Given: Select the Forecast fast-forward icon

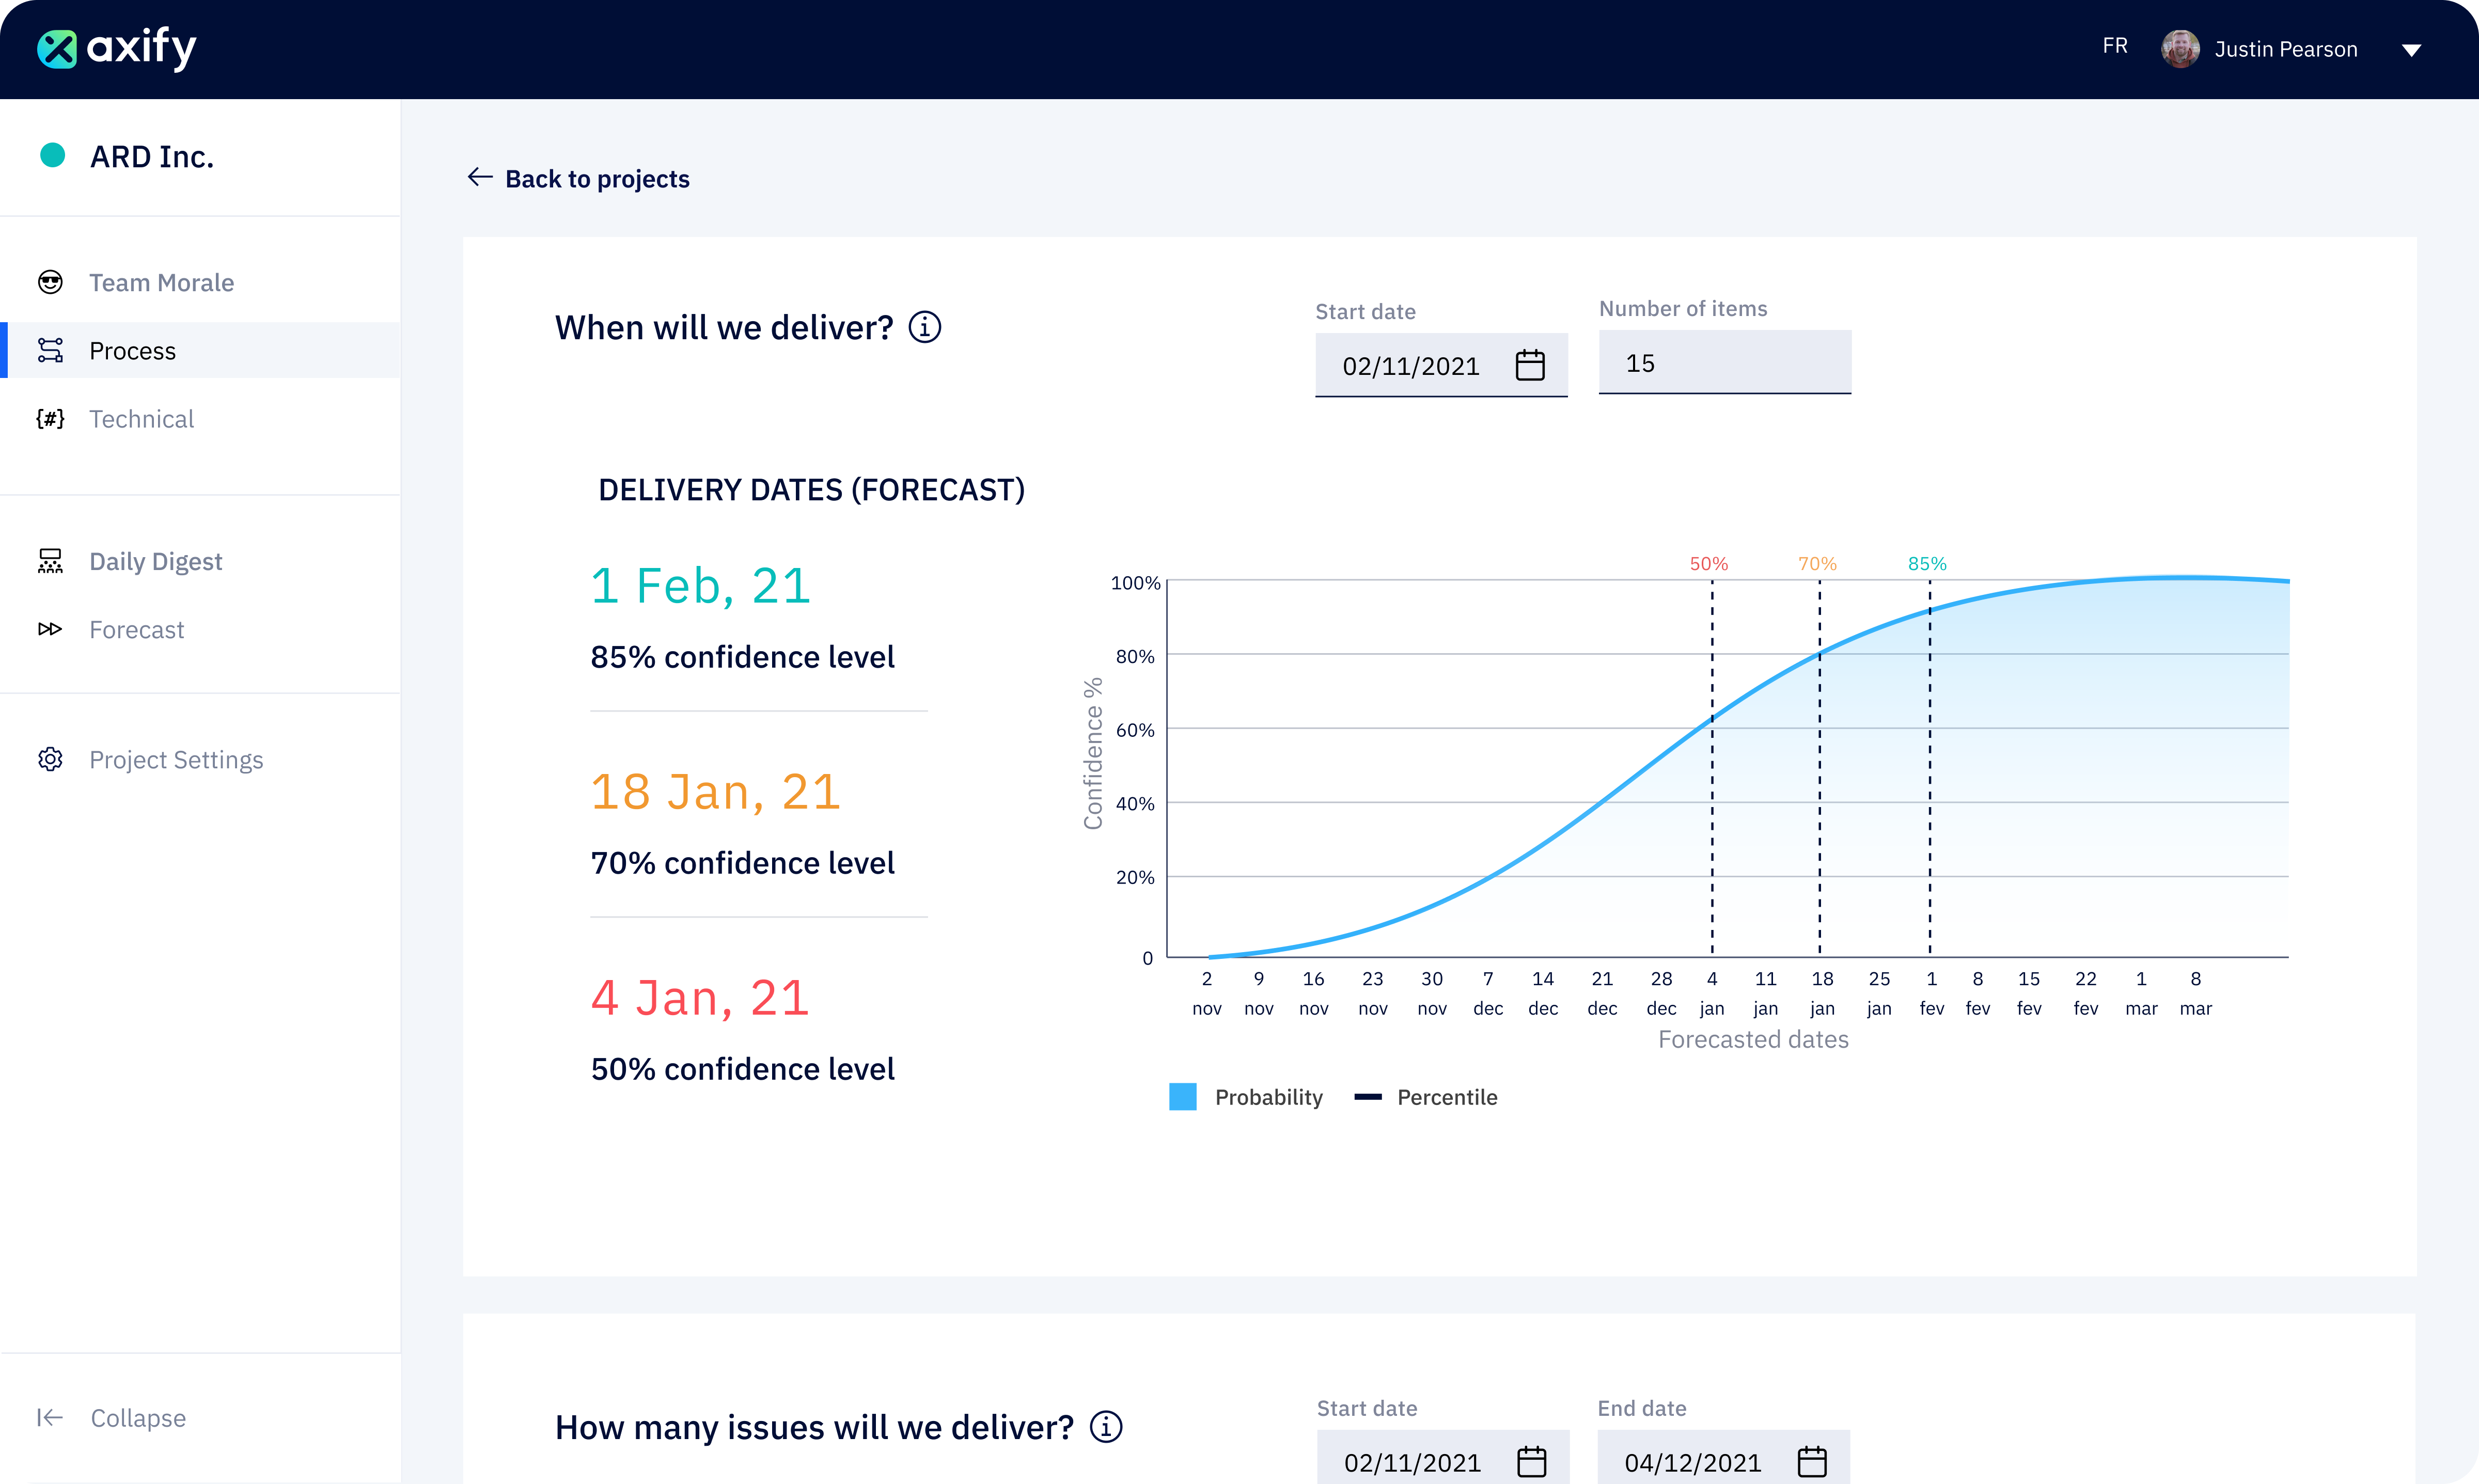Looking at the screenshot, I should 50,629.
